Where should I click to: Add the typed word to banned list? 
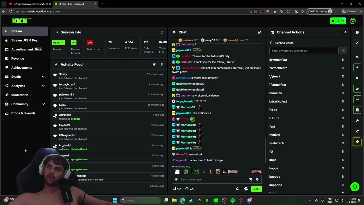click(x=343, y=51)
